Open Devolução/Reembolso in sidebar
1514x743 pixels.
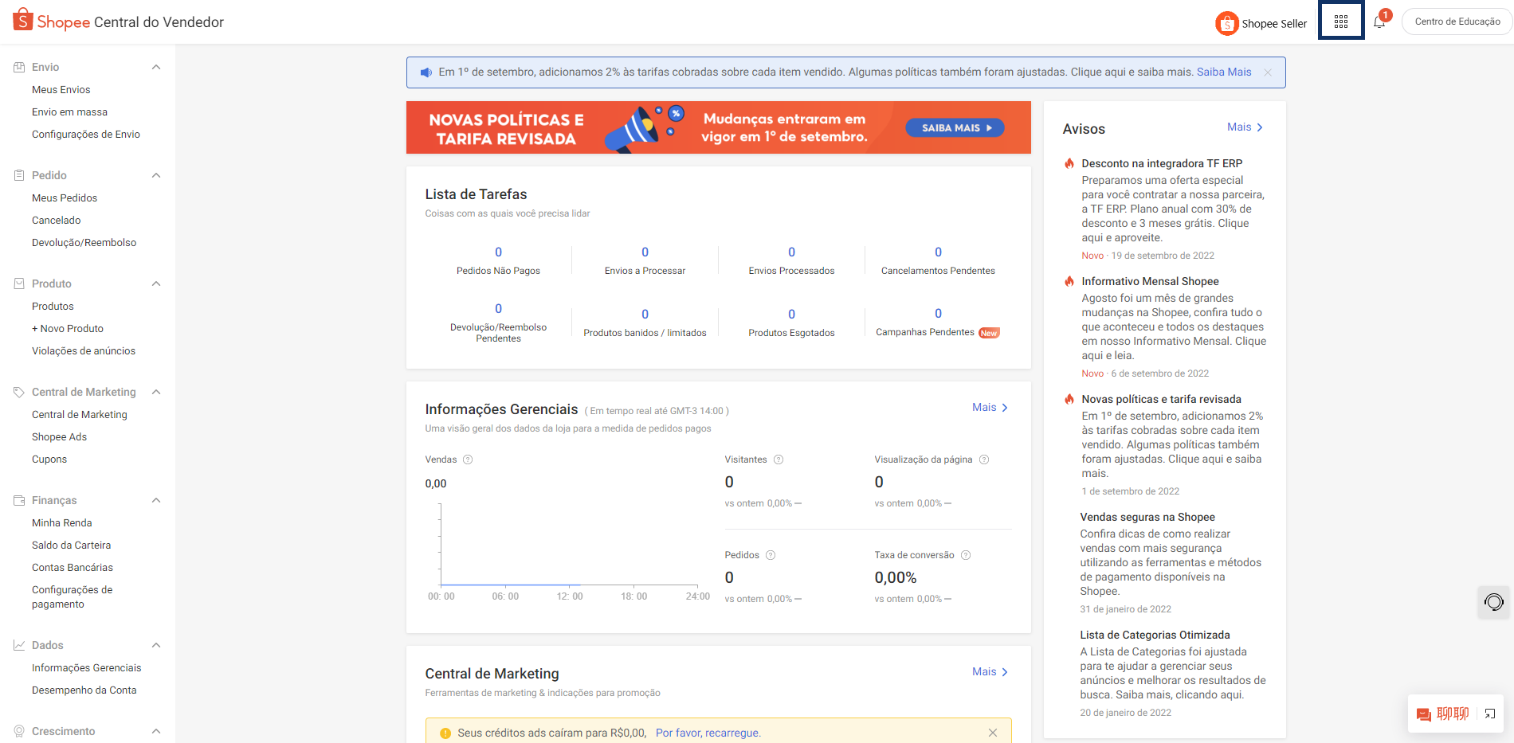click(x=84, y=243)
